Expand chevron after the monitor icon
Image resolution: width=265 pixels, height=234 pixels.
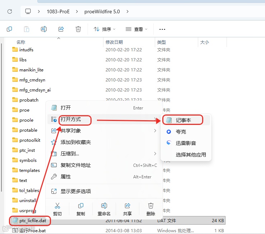tap(39, 11)
